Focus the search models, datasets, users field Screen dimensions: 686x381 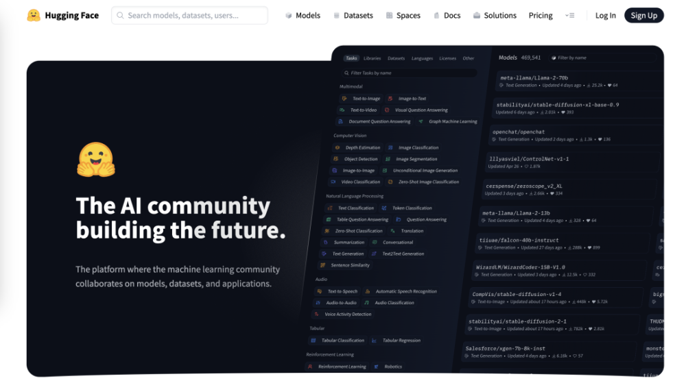[x=189, y=15]
